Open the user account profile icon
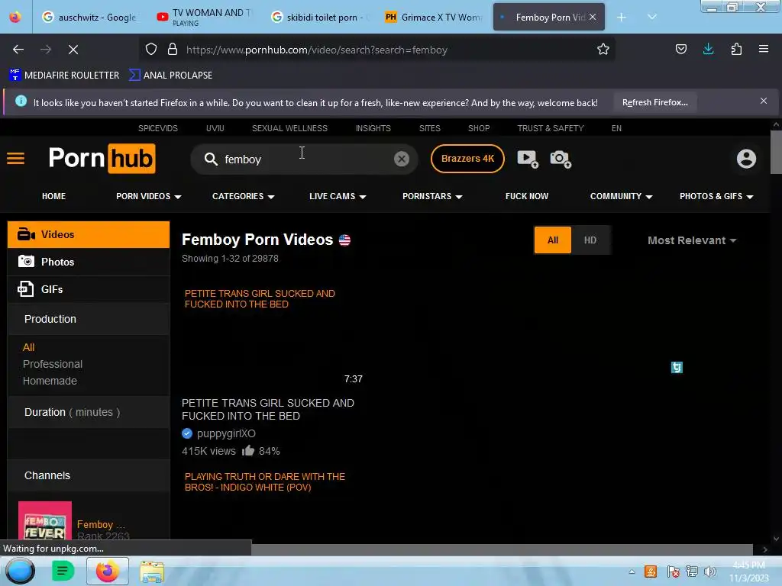782x586 pixels. 746,159
